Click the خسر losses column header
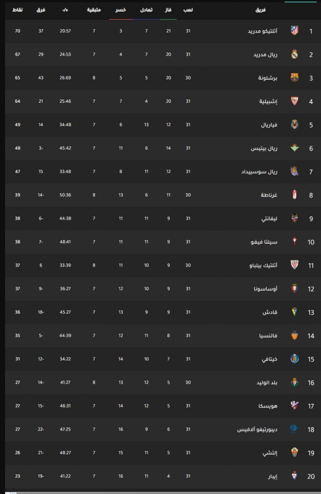 (121, 9)
